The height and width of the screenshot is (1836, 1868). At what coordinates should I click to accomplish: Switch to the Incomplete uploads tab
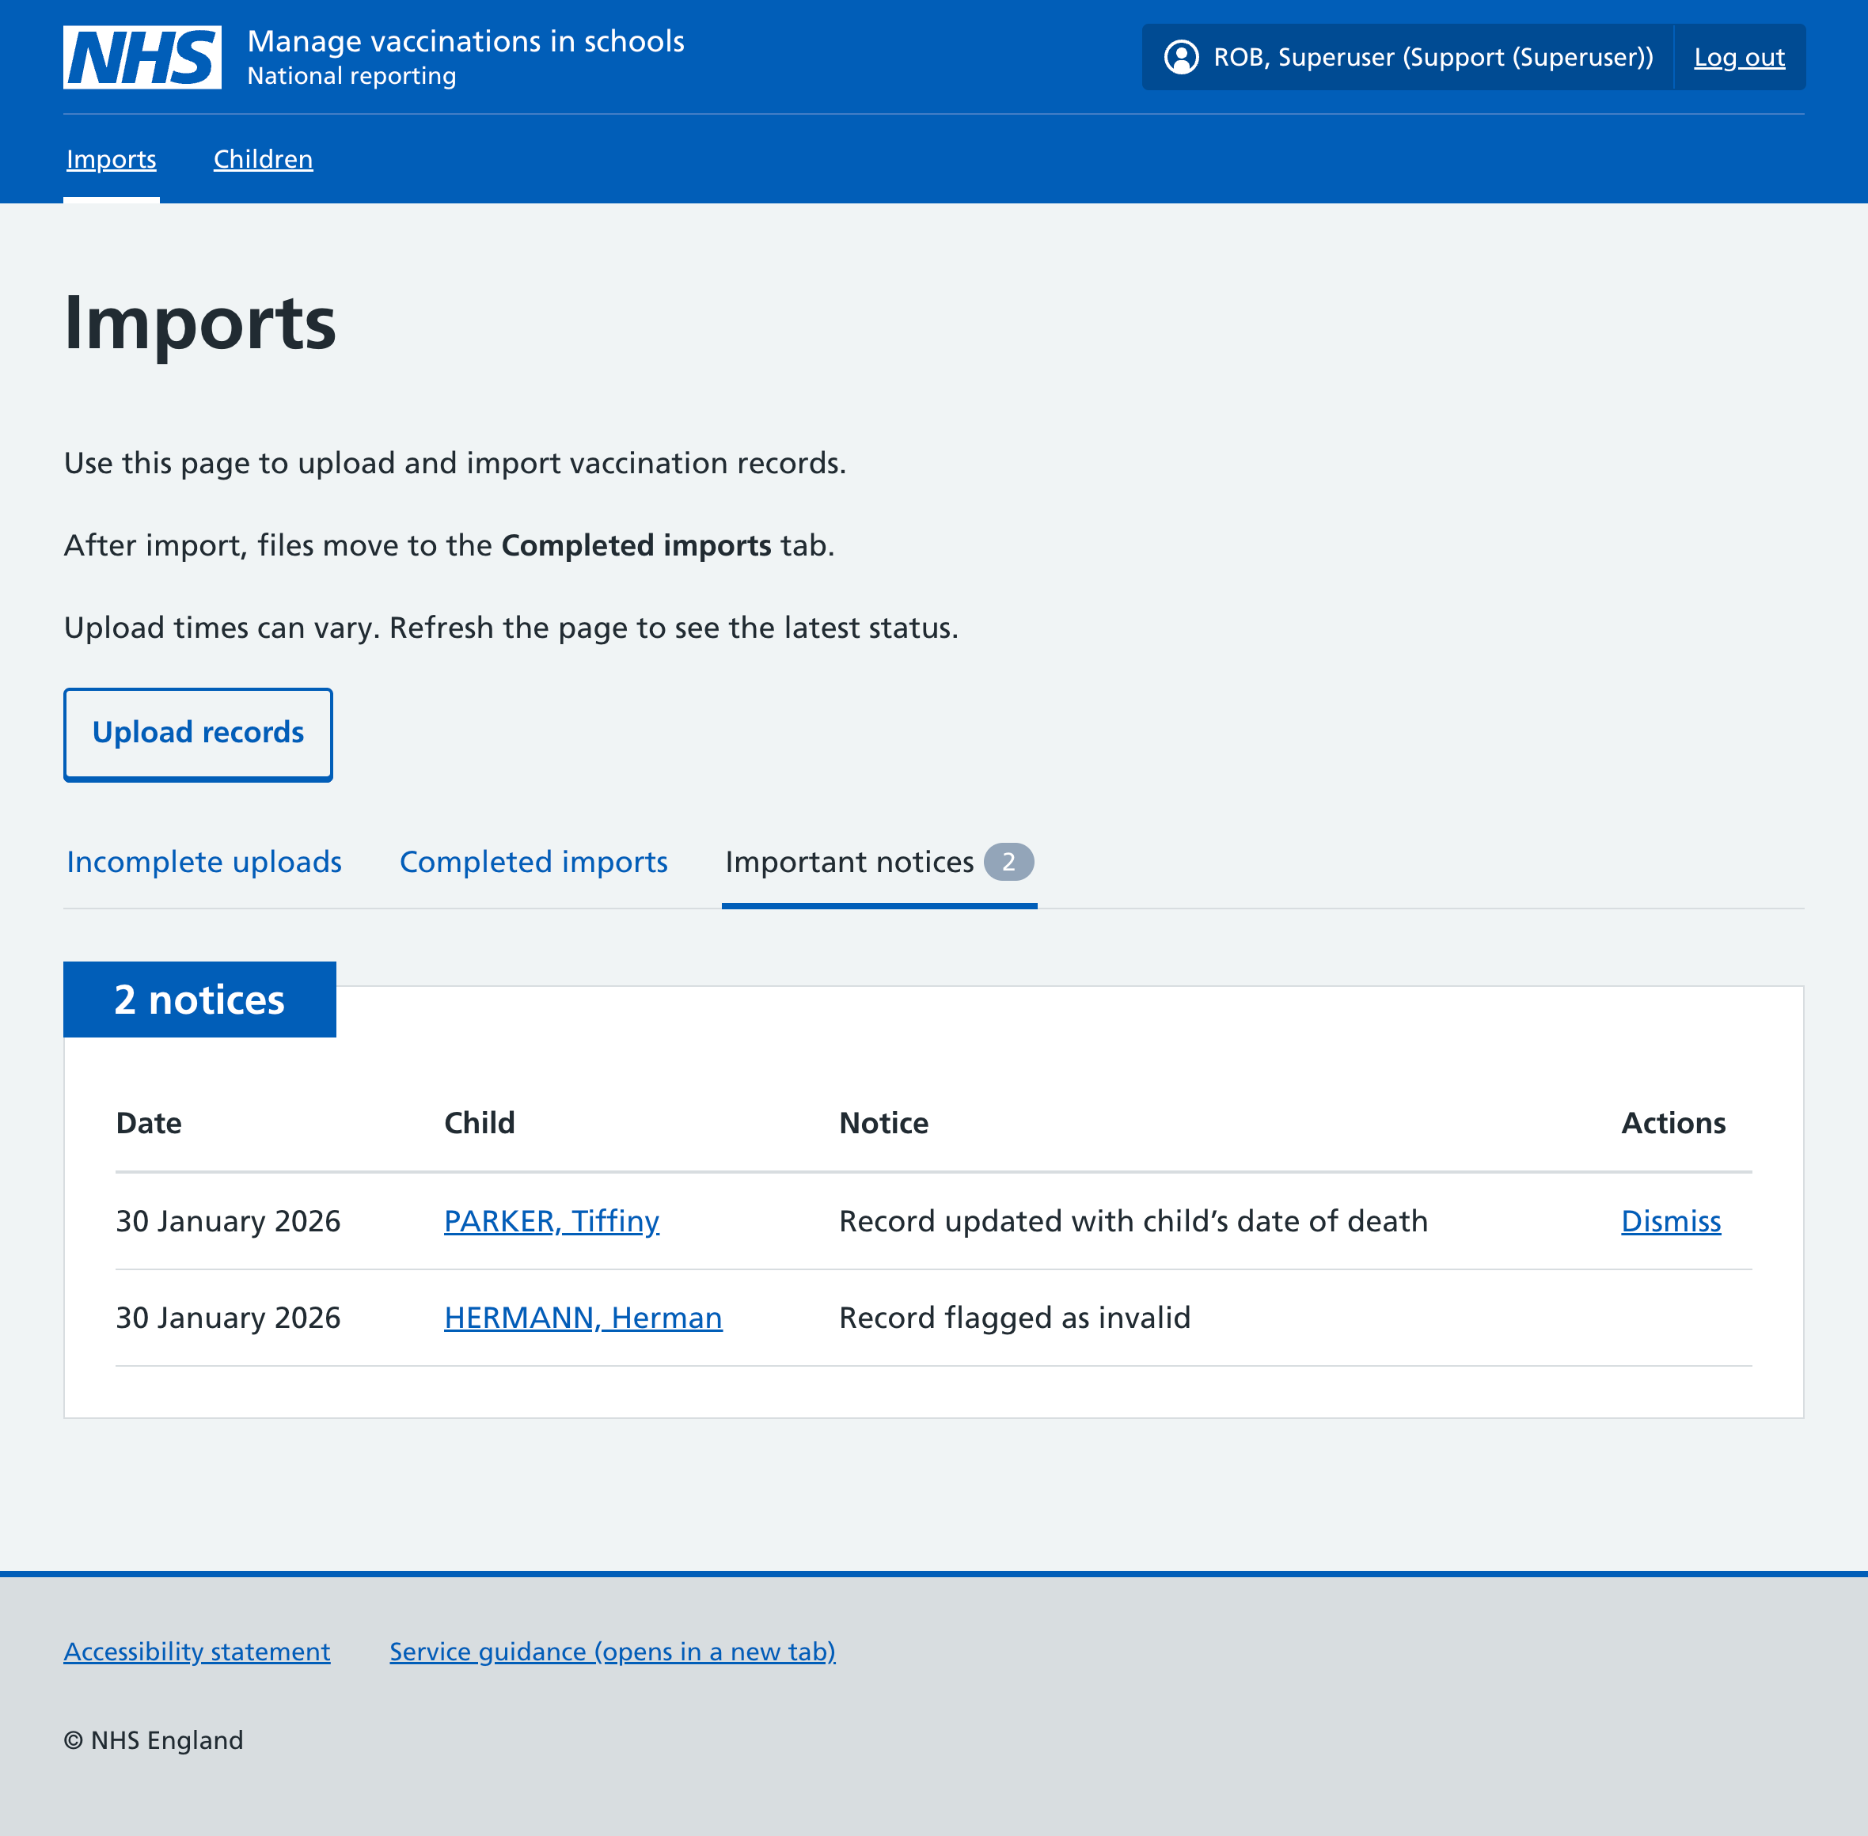[203, 862]
